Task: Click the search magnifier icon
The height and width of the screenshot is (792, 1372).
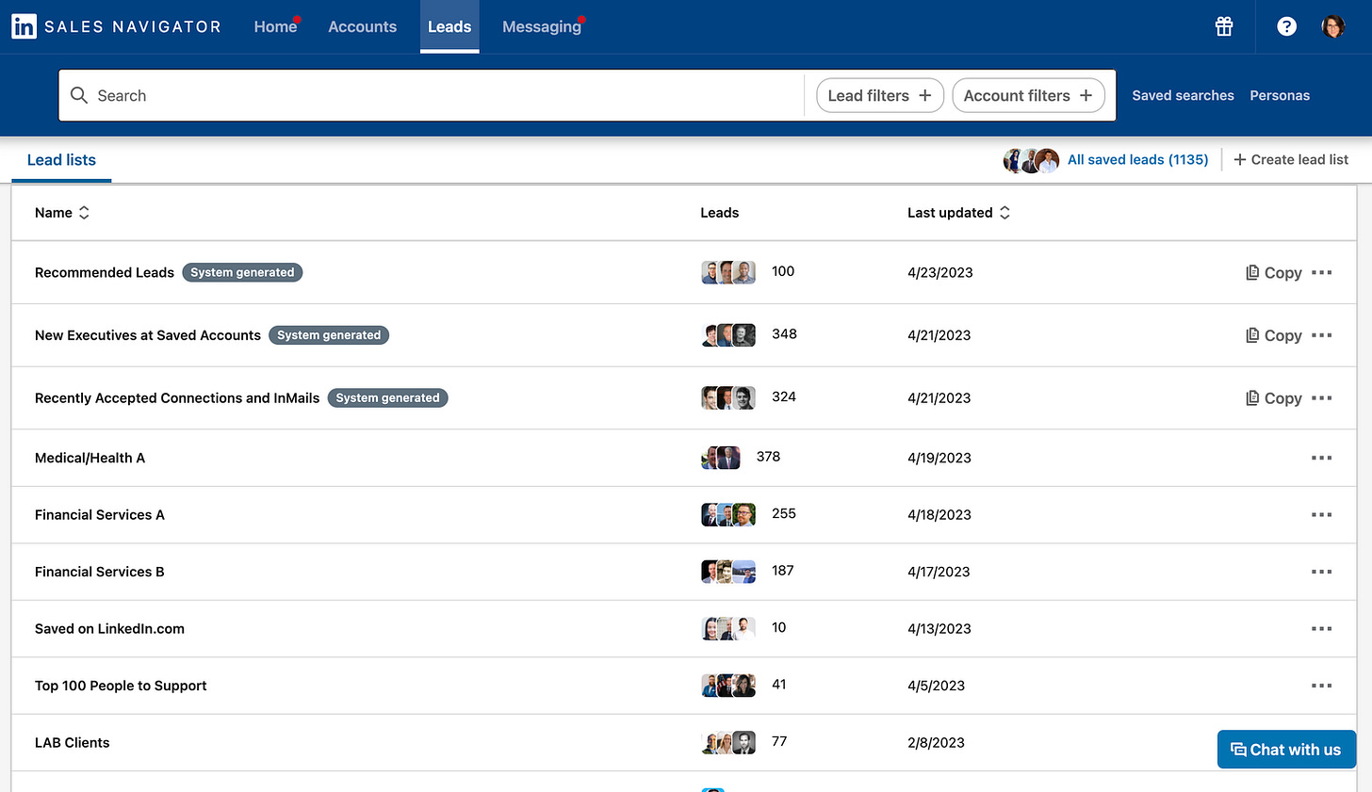Action: click(x=79, y=95)
